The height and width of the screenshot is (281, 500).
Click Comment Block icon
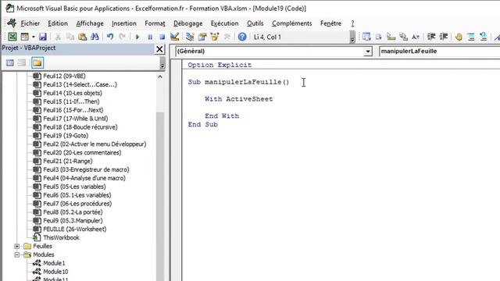point(471,37)
